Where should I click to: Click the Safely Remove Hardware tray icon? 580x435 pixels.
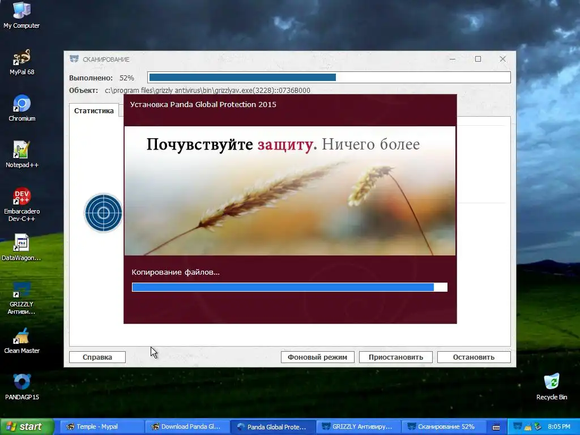pyautogui.click(x=538, y=427)
